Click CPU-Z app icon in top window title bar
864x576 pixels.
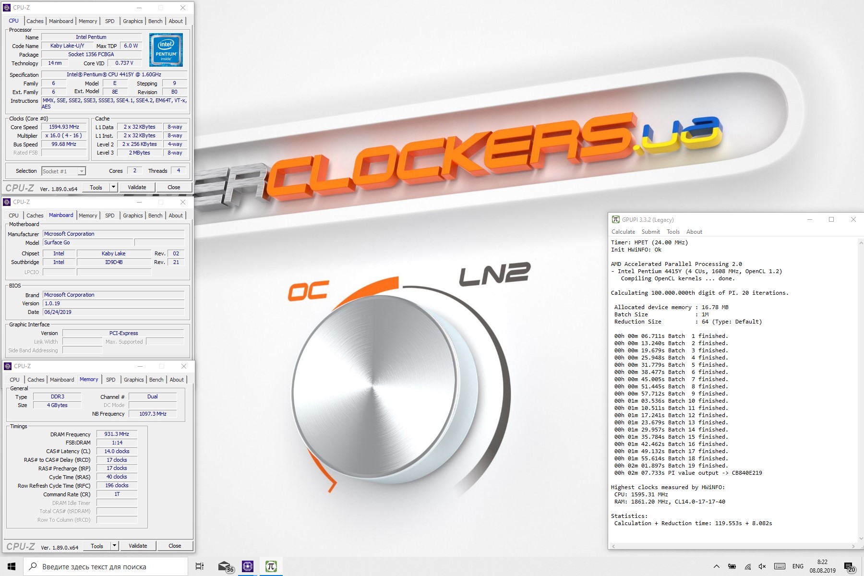[7, 8]
